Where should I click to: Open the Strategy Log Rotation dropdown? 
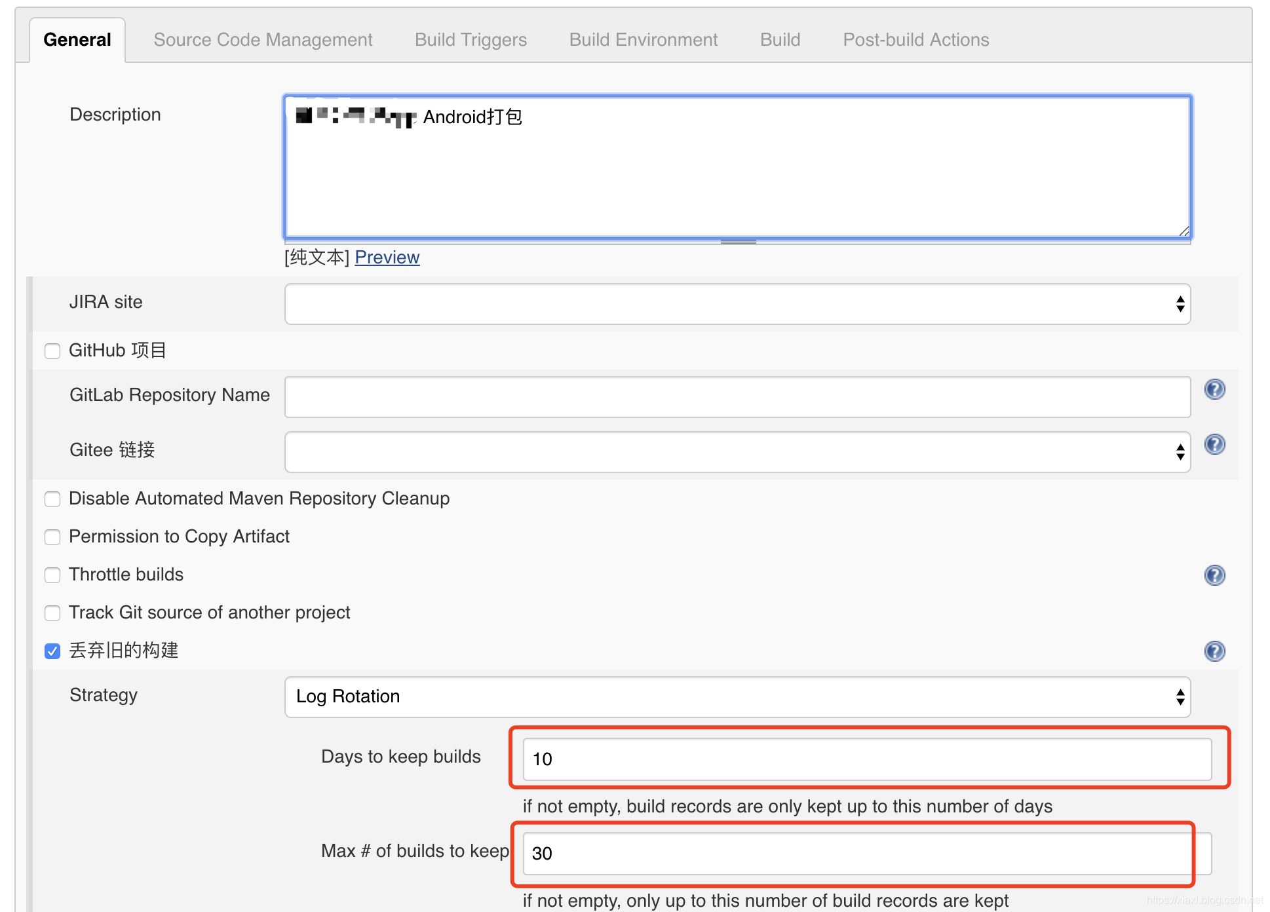click(x=737, y=697)
